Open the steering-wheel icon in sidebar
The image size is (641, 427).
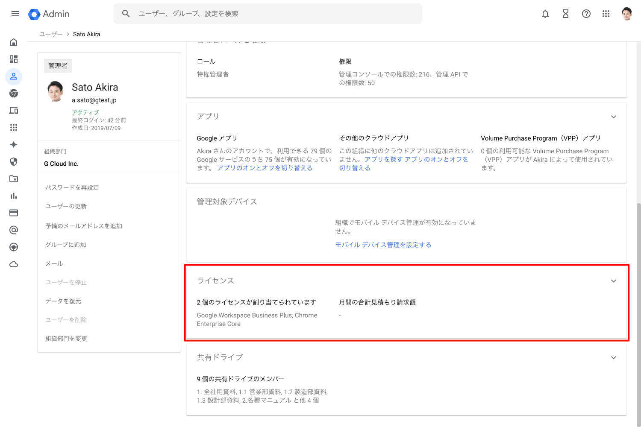click(14, 247)
